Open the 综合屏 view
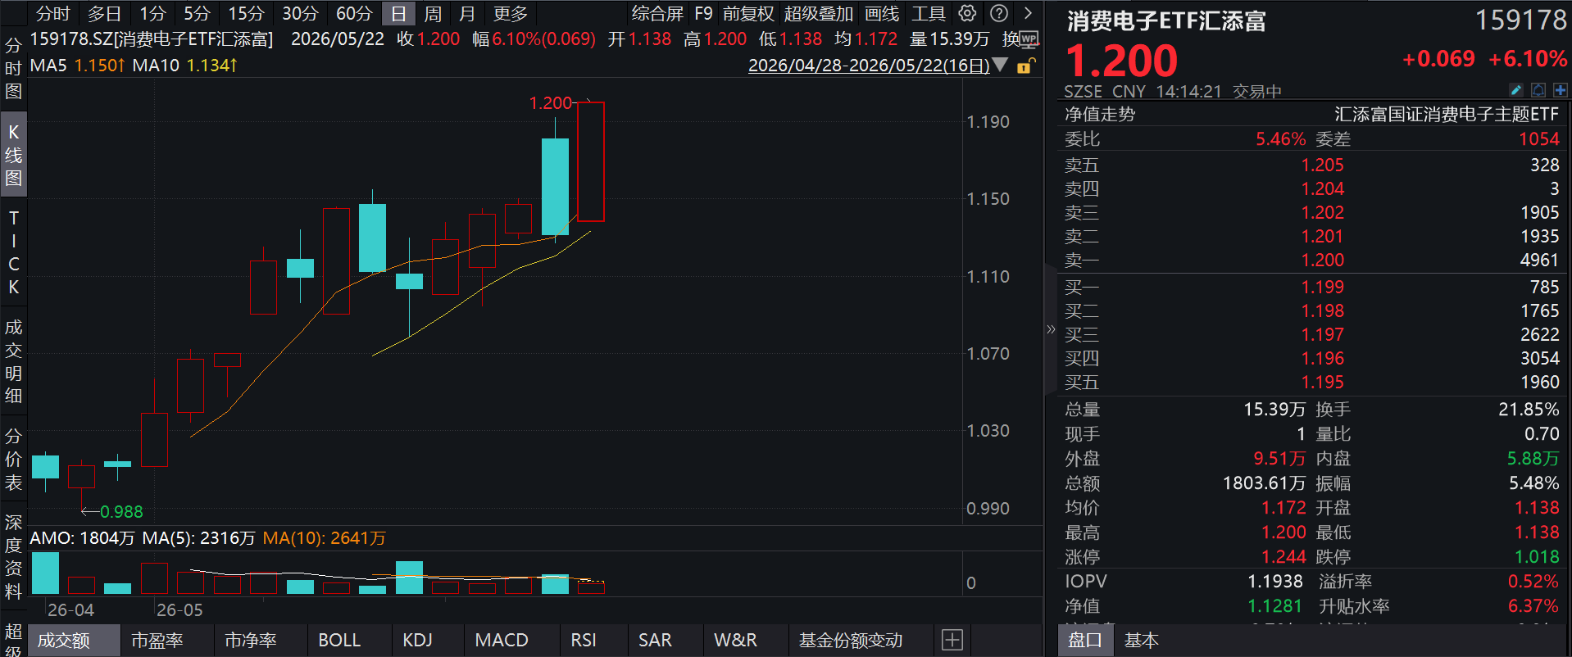 657,13
